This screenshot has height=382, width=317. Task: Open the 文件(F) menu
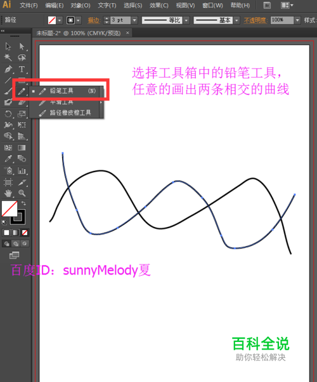pos(29,5)
